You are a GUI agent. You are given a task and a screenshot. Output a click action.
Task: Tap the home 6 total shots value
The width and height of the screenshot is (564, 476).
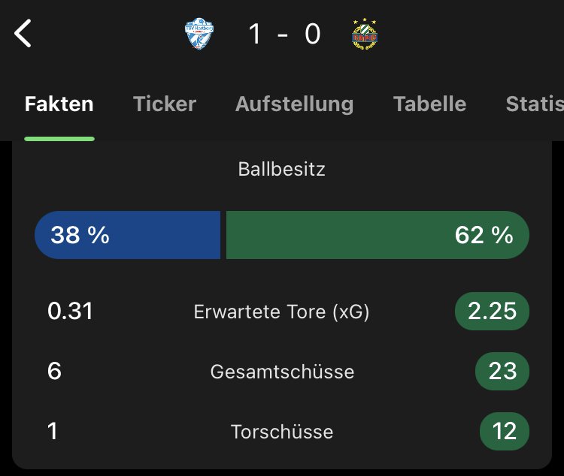click(x=54, y=372)
